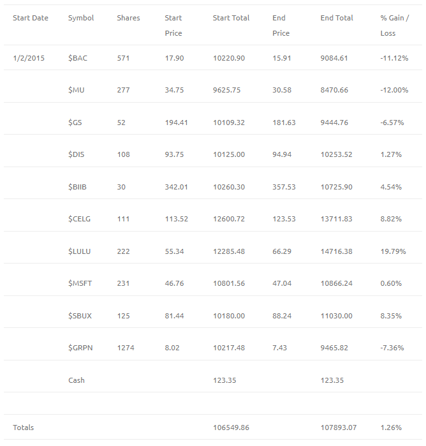Click the $MSFT ticker symbol
The width and height of the screenshot is (426, 446).
[80, 283]
